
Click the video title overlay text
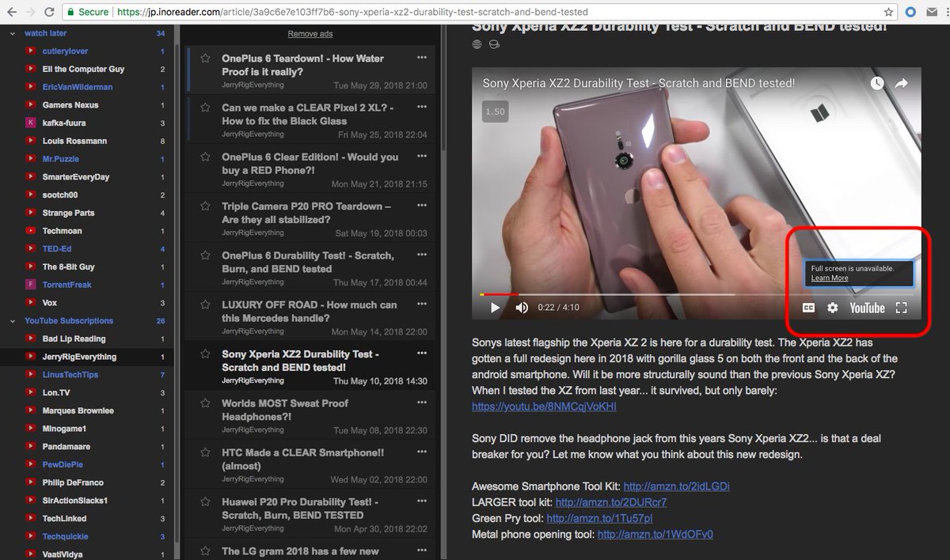pos(639,83)
